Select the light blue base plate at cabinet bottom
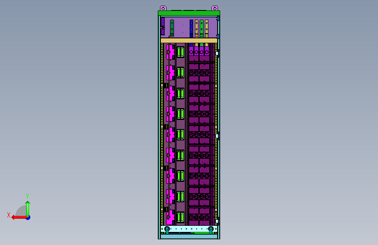378x245 pixels. click(x=189, y=237)
